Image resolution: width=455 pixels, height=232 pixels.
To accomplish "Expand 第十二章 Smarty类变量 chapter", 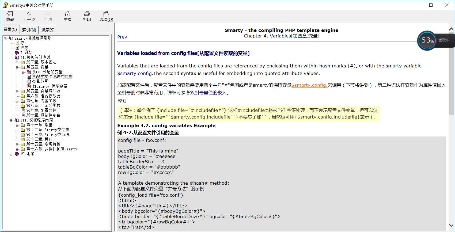I will [17, 130].
